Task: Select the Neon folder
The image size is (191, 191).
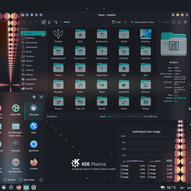Action: [102, 86]
